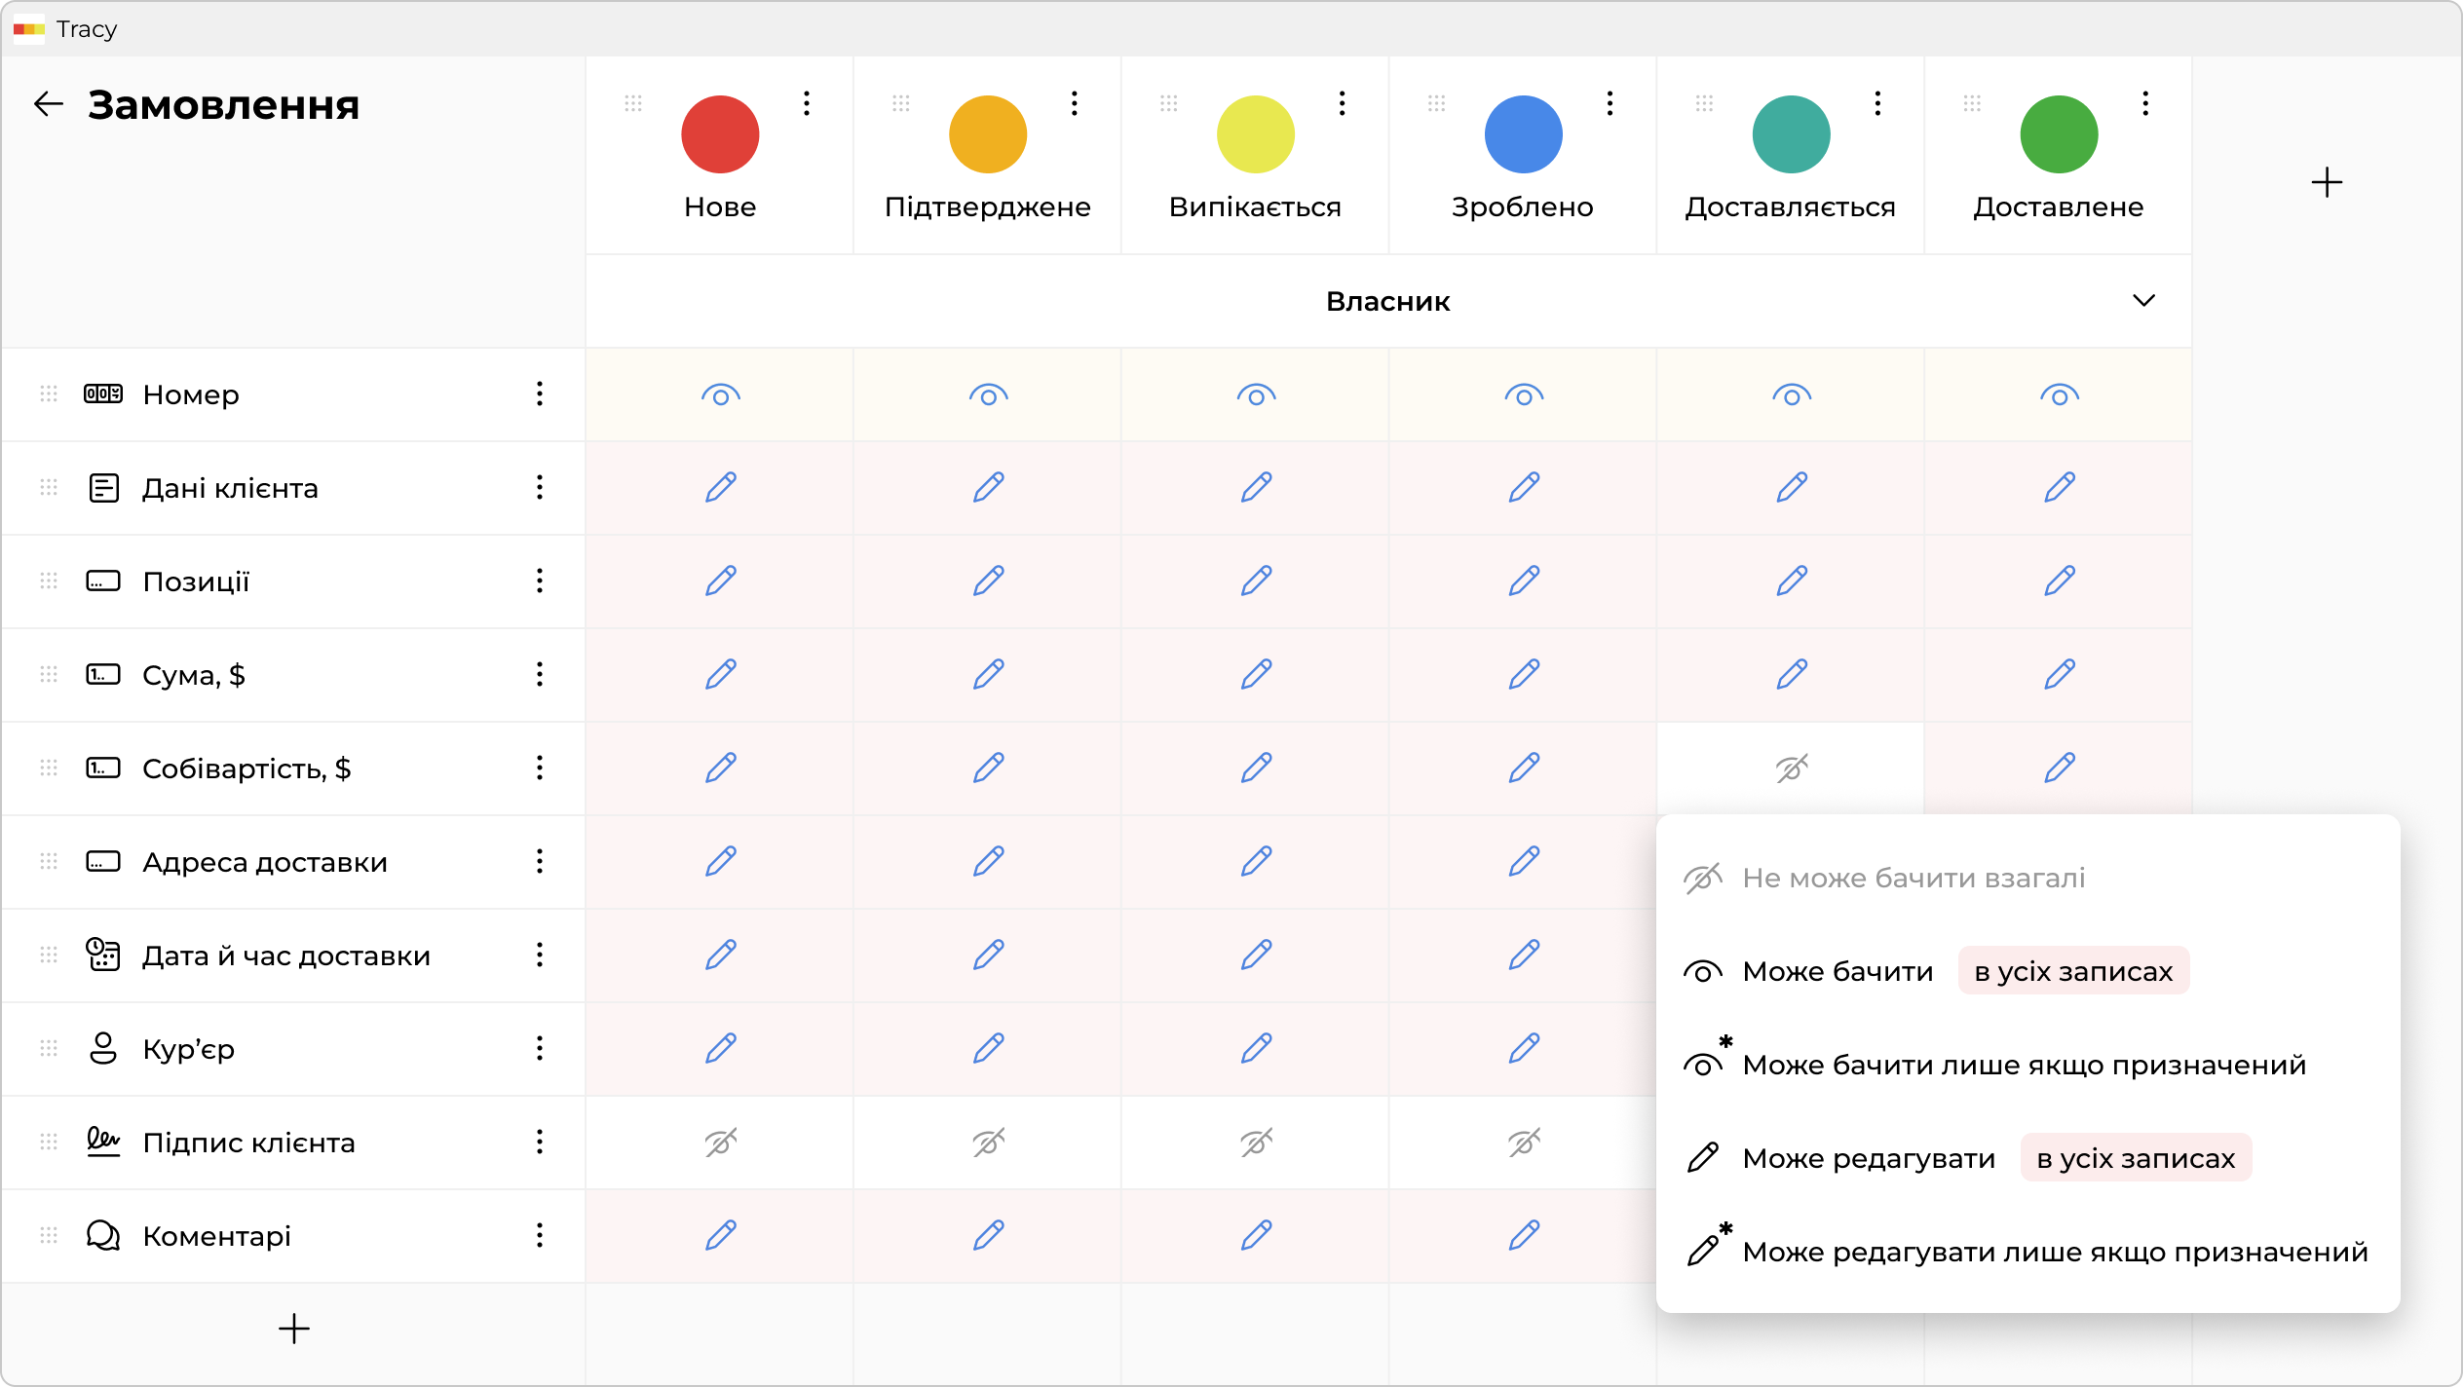Select 'Може бачити лише якщо призначений' option

click(2023, 1065)
